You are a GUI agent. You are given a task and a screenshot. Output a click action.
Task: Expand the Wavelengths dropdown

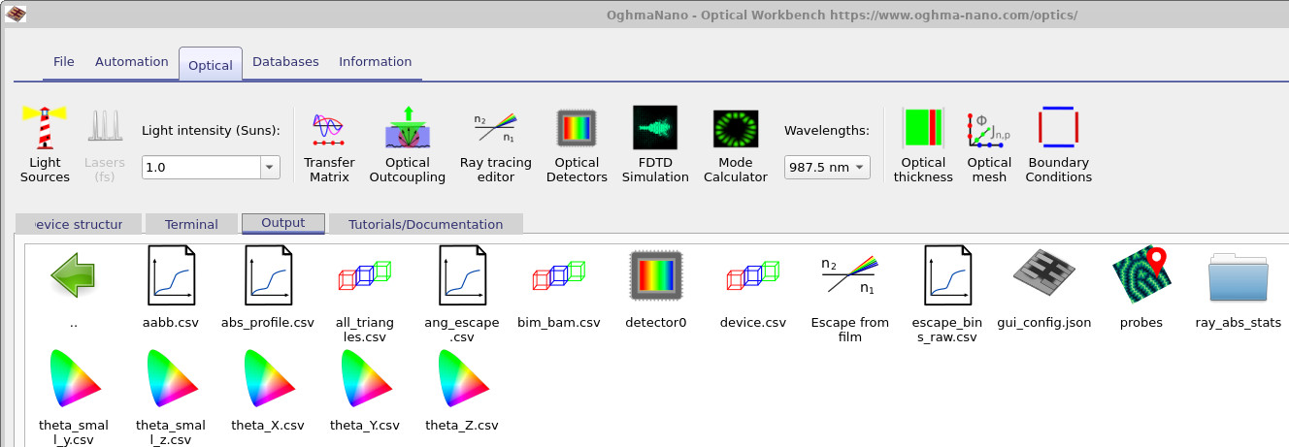click(x=860, y=168)
